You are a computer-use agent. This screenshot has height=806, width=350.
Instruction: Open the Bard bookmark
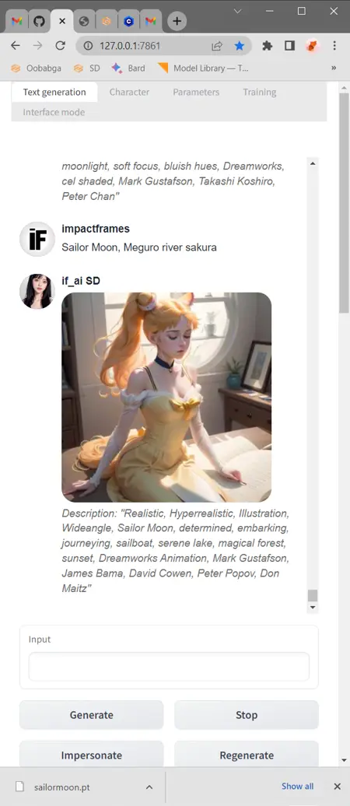128,68
